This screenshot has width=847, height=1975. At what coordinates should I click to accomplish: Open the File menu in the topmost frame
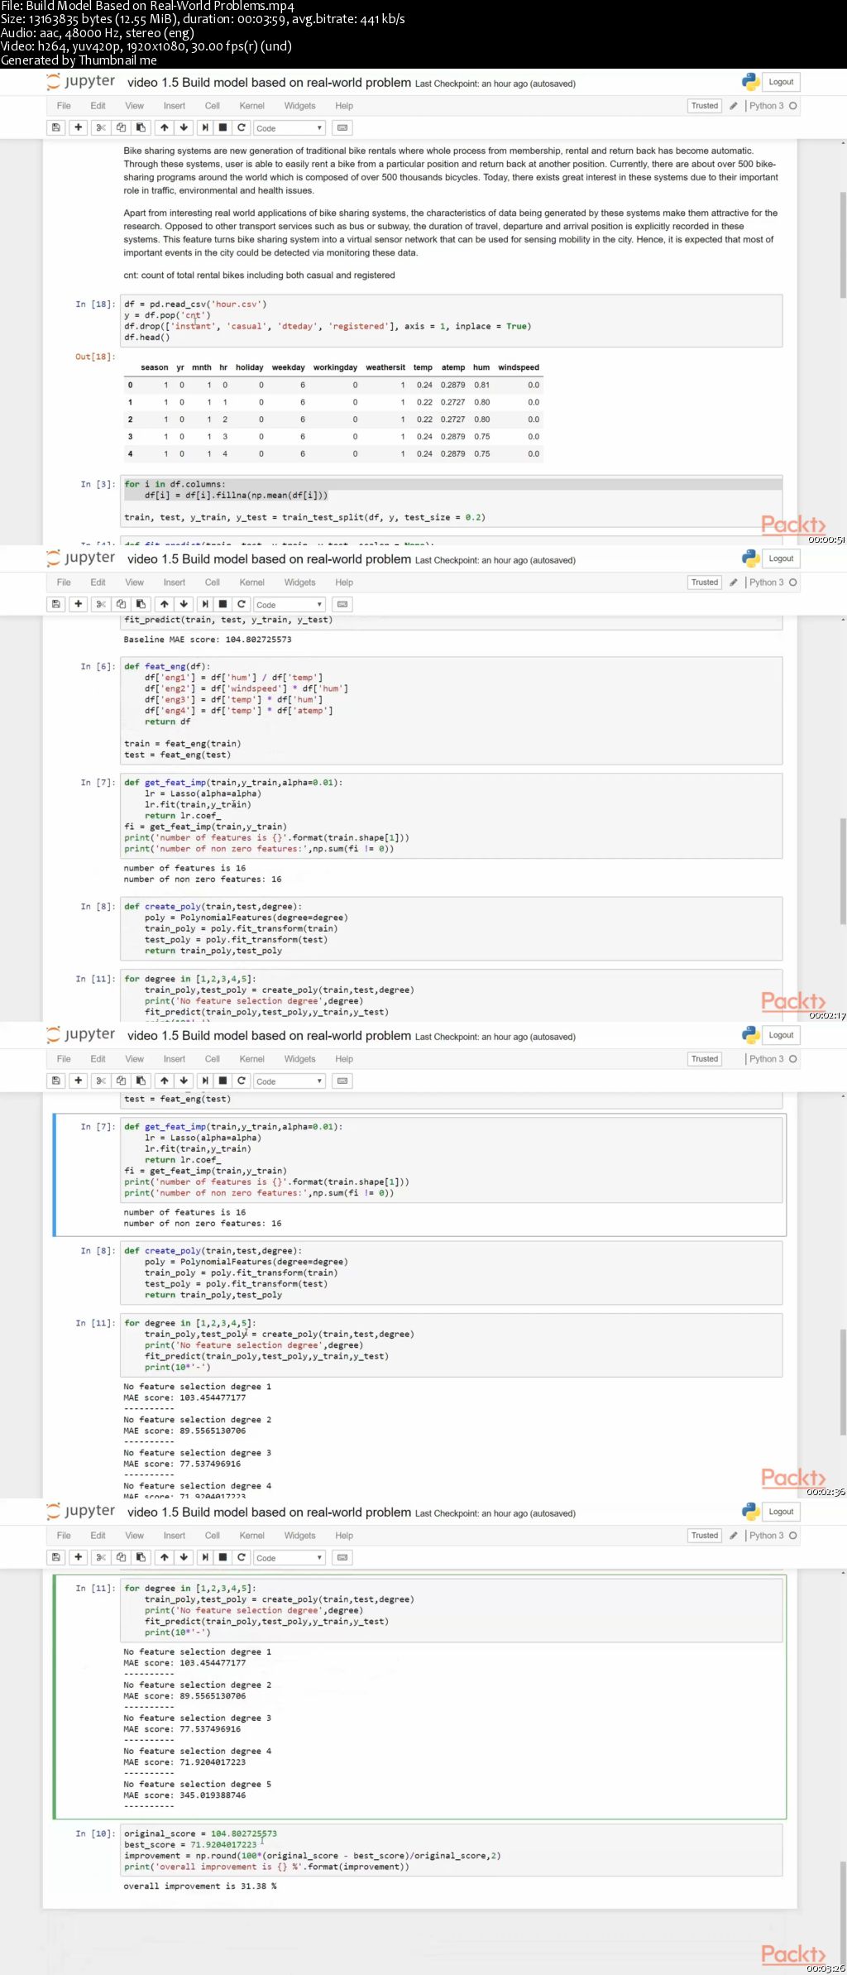(x=64, y=106)
